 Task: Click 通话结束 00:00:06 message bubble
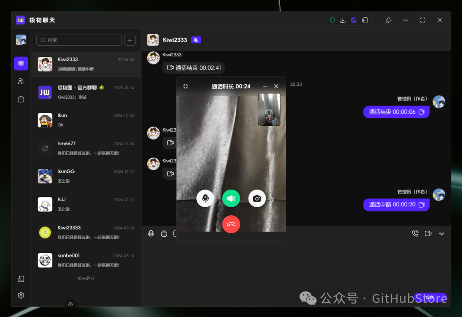(396, 112)
